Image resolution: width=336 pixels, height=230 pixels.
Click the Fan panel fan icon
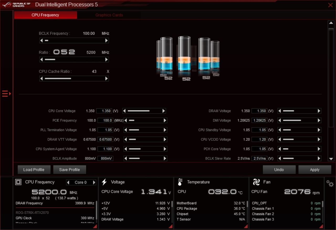(256, 182)
